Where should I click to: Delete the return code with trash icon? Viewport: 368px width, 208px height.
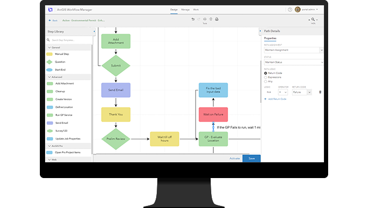(x=320, y=92)
